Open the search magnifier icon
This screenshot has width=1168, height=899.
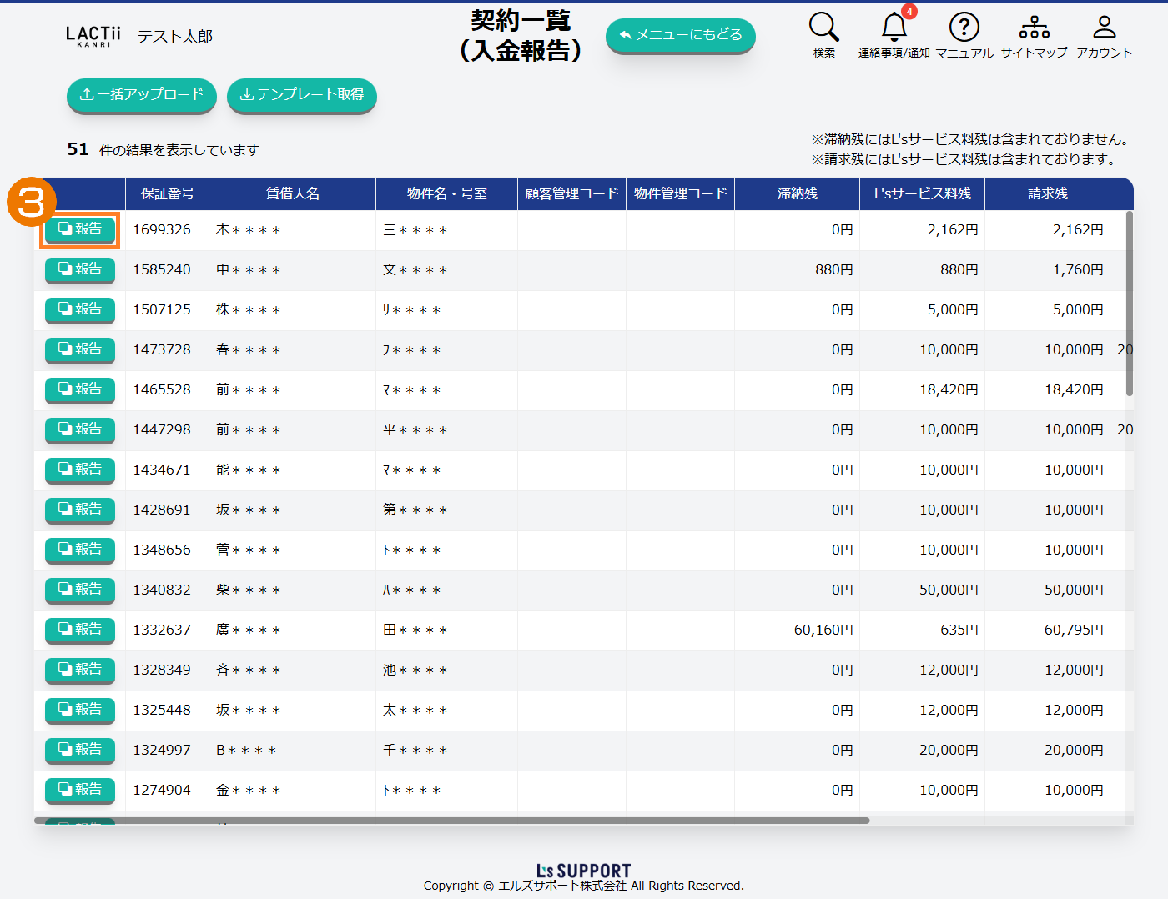pos(823,28)
